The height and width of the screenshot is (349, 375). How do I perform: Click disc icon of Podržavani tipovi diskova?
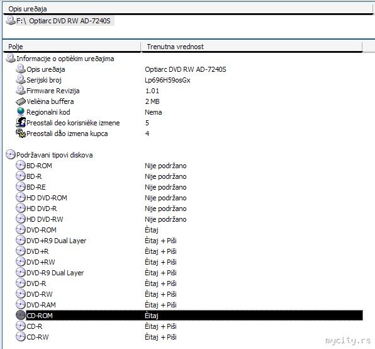(x=11, y=154)
